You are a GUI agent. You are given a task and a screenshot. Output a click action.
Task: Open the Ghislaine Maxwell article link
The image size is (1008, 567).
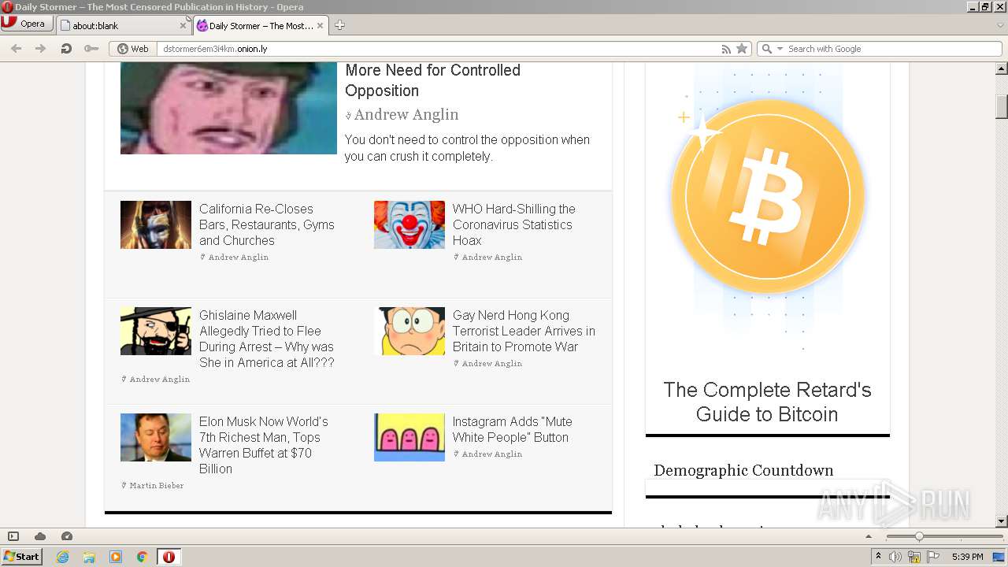pos(267,339)
